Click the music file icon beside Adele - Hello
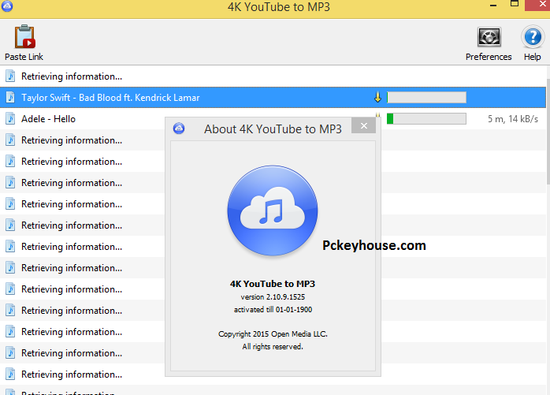Screen dimensions: 550x395 tap(10, 119)
